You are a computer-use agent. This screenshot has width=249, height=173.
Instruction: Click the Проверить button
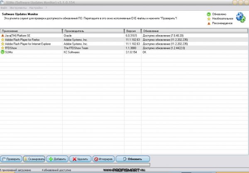[x=11, y=159]
